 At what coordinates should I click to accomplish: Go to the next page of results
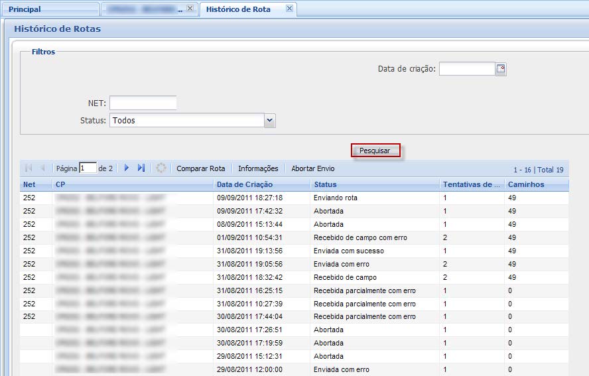coord(127,168)
